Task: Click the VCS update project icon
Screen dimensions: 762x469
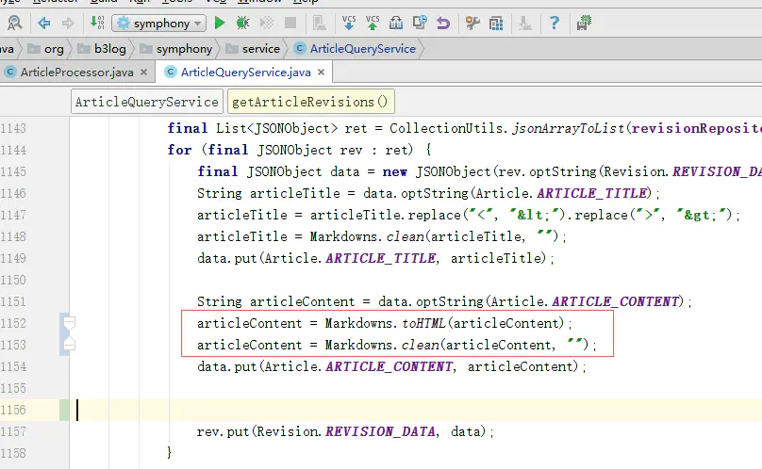Action: (349, 23)
